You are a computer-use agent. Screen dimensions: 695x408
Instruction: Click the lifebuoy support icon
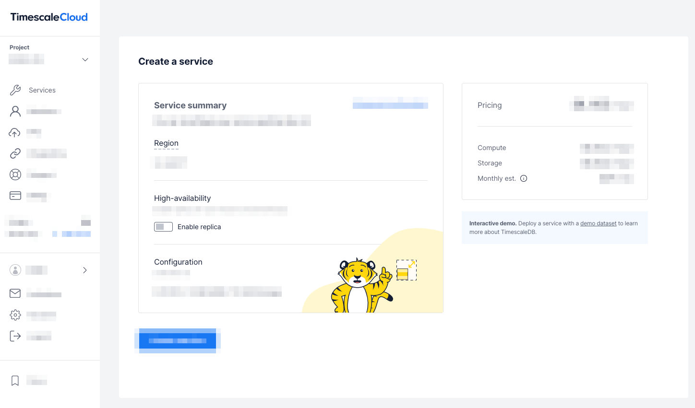pos(15,175)
